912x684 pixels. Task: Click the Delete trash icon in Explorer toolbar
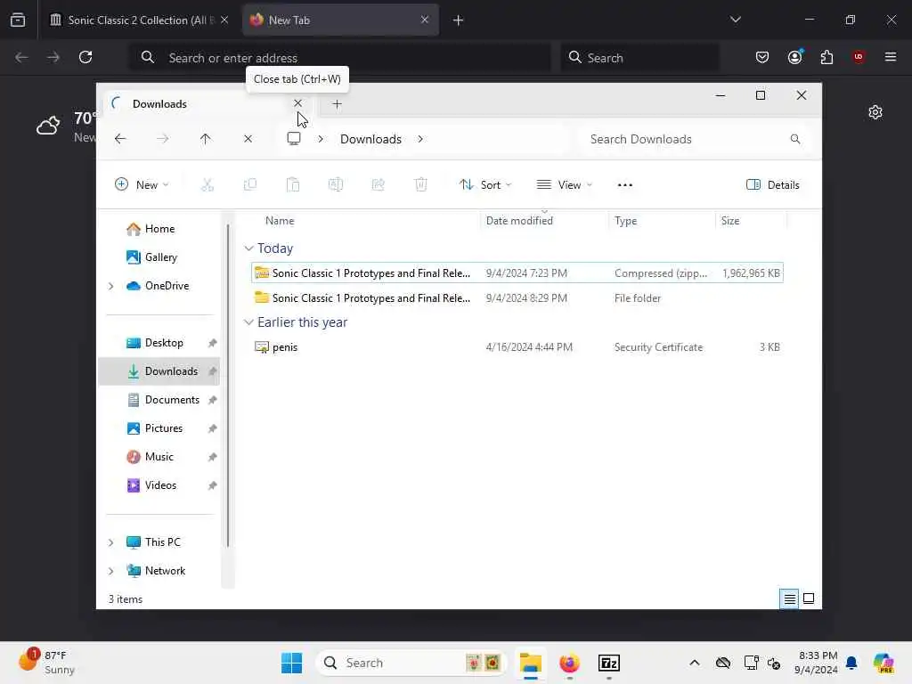click(x=420, y=185)
